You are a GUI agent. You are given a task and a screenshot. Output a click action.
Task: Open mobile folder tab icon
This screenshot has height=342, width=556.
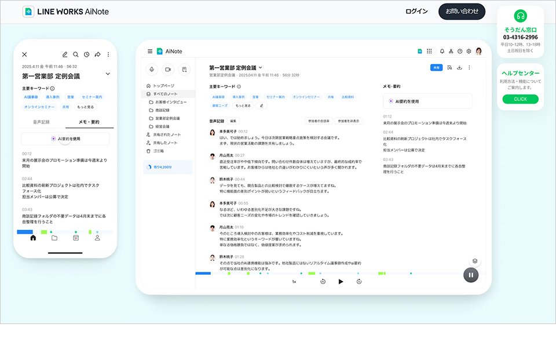tap(54, 238)
